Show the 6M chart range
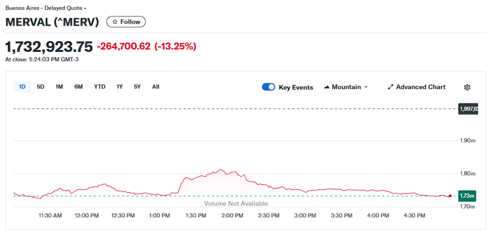 tap(78, 87)
